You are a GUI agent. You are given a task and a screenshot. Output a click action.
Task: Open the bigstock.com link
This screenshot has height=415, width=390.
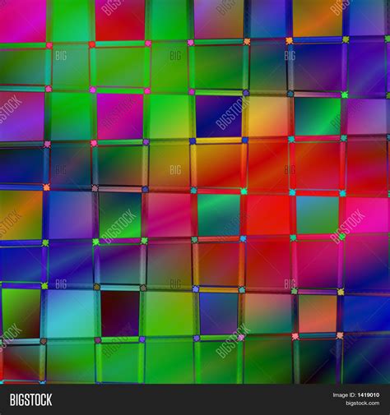[363, 403]
